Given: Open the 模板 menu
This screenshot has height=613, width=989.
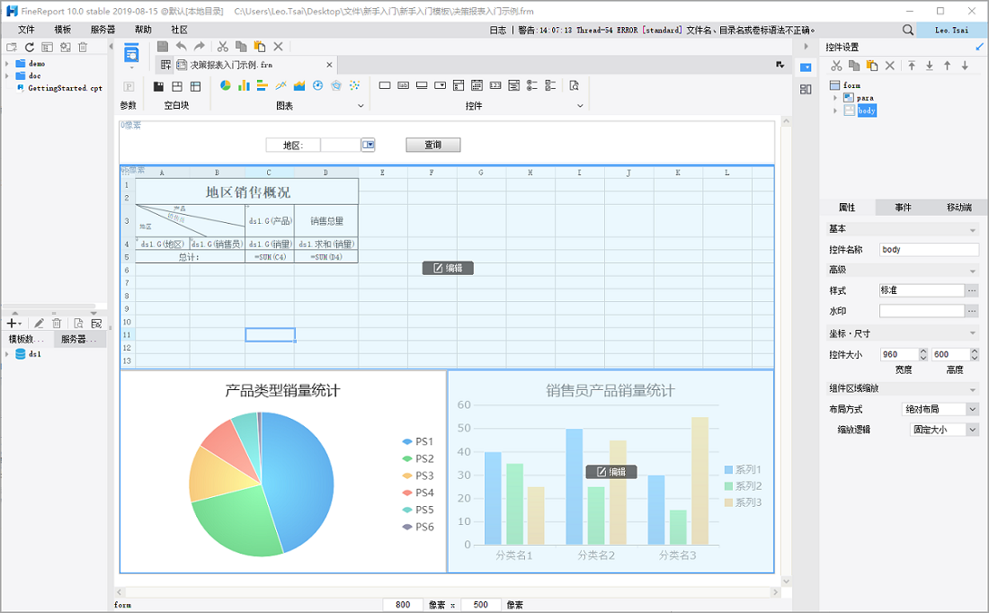Looking at the screenshot, I should pyautogui.click(x=62, y=30).
